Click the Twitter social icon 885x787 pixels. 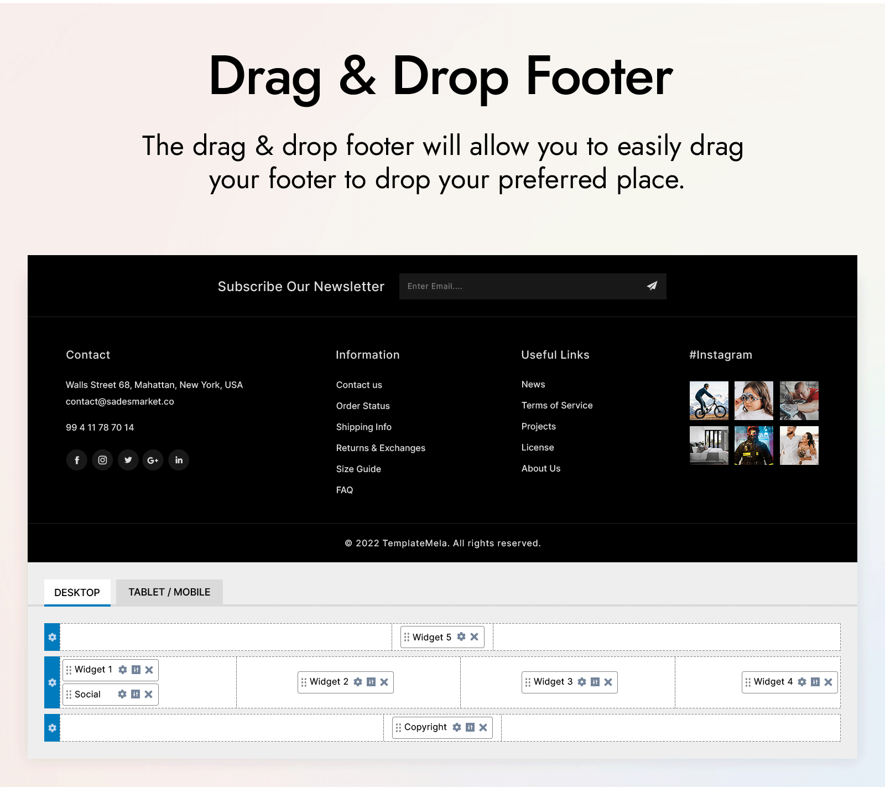point(128,460)
